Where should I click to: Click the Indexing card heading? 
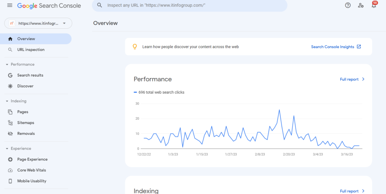click(146, 191)
